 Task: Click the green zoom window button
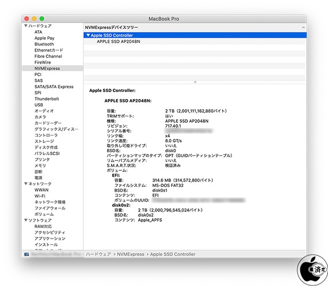point(42,19)
